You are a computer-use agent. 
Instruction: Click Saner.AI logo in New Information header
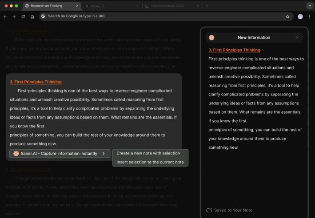[211, 38]
